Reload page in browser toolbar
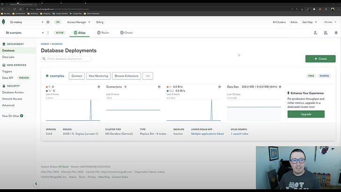This screenshot has width=341, height=192. click(x=15, y=9)
